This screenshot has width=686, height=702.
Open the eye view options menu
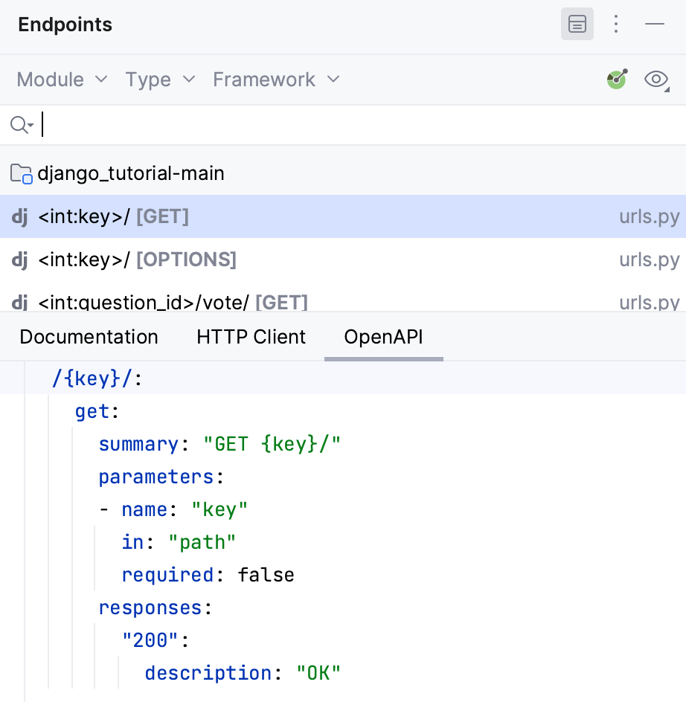[x=656, y=80]
